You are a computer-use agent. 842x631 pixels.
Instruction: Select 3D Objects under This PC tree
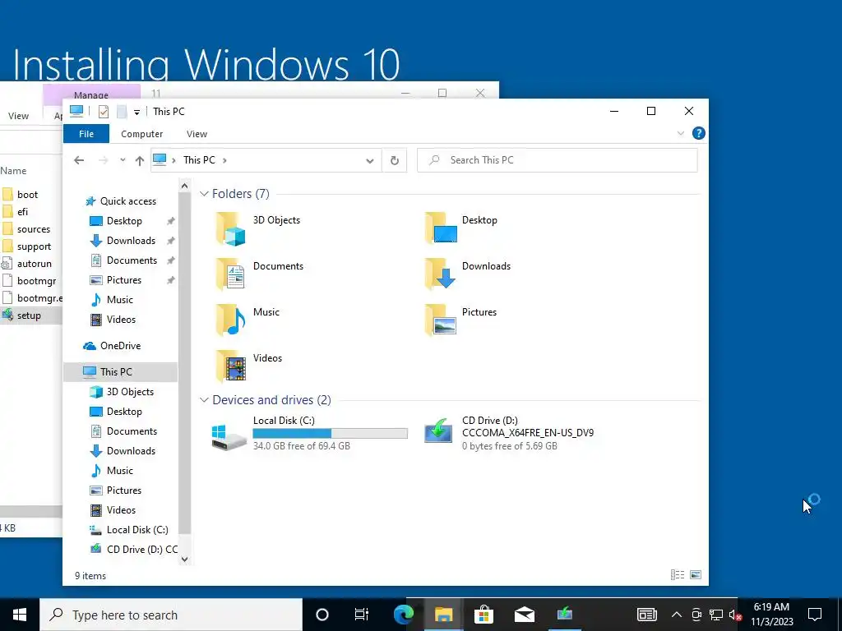(x=130, y=392)
